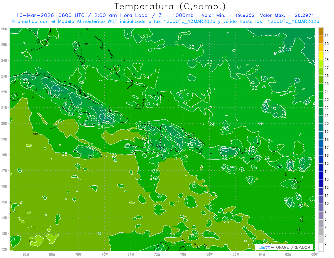The height and width of the screenshot is (258, 334).
Task: Click the 'Temperatura (C,somb.)' chart title
Action: click(x=170, y=6)
